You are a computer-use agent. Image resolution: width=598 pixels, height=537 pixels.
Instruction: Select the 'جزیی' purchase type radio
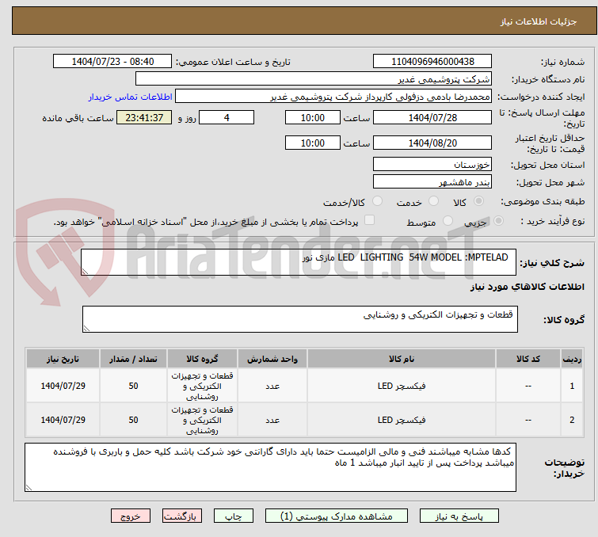pyautogui.click(x=498, y=221)
